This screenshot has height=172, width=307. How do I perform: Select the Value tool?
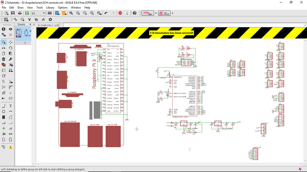(x=11, y=81)
